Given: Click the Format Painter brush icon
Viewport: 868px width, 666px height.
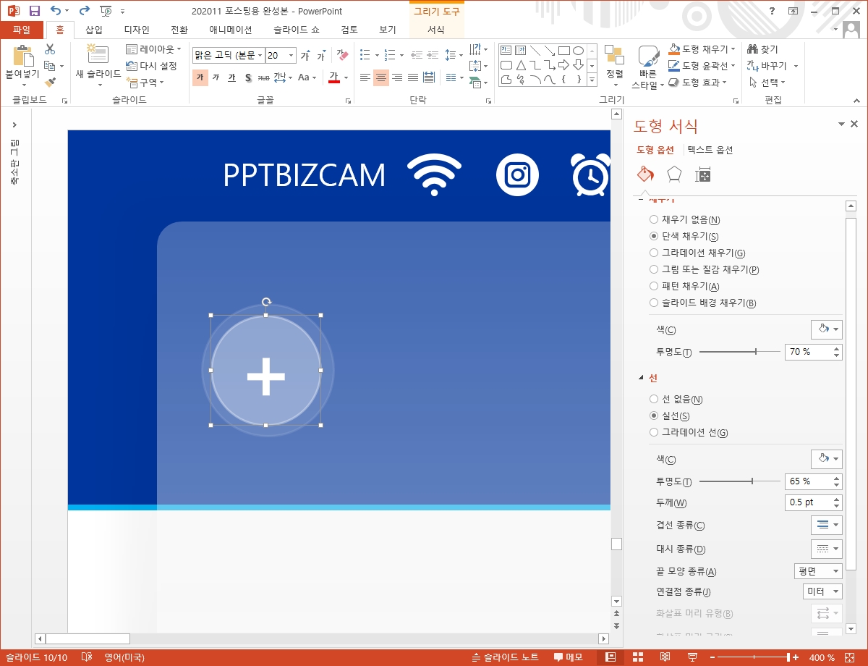Looking at the screenshot, I should (x=50, y=83).
